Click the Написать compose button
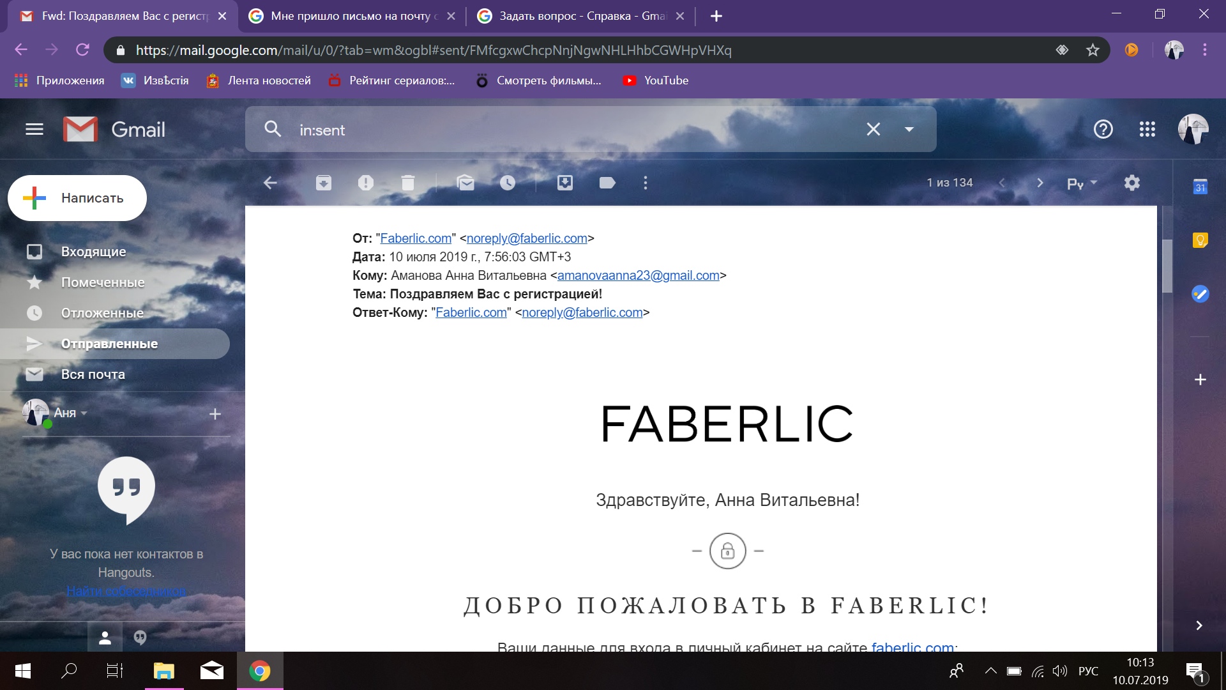 point(77,198)
